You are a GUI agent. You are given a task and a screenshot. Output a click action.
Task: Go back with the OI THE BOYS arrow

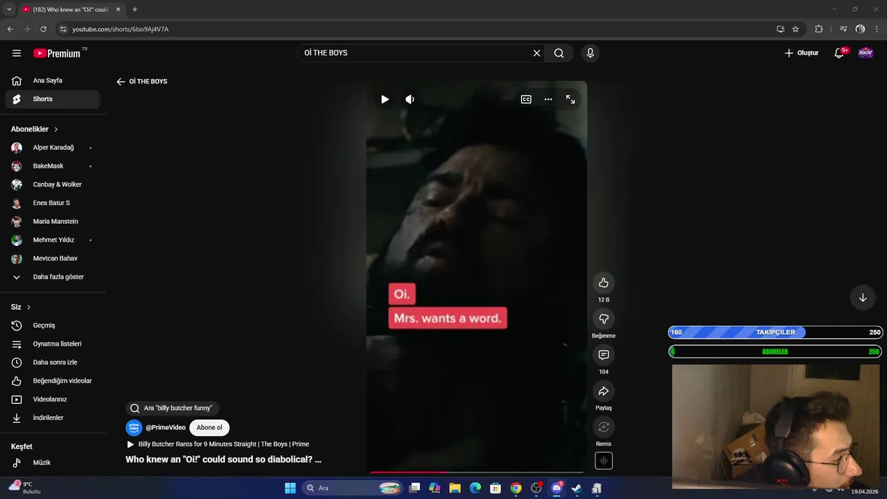tap(121, 82)
